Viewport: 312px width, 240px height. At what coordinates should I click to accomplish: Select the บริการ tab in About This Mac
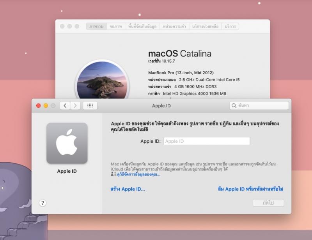(230, 26)
